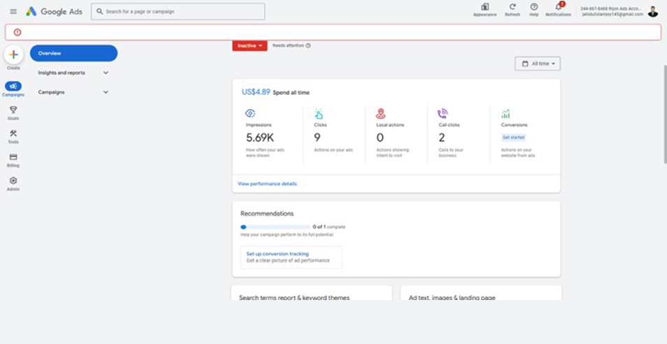Click the account email text
This screenshot has height=344, width=667.
(612, 14)
